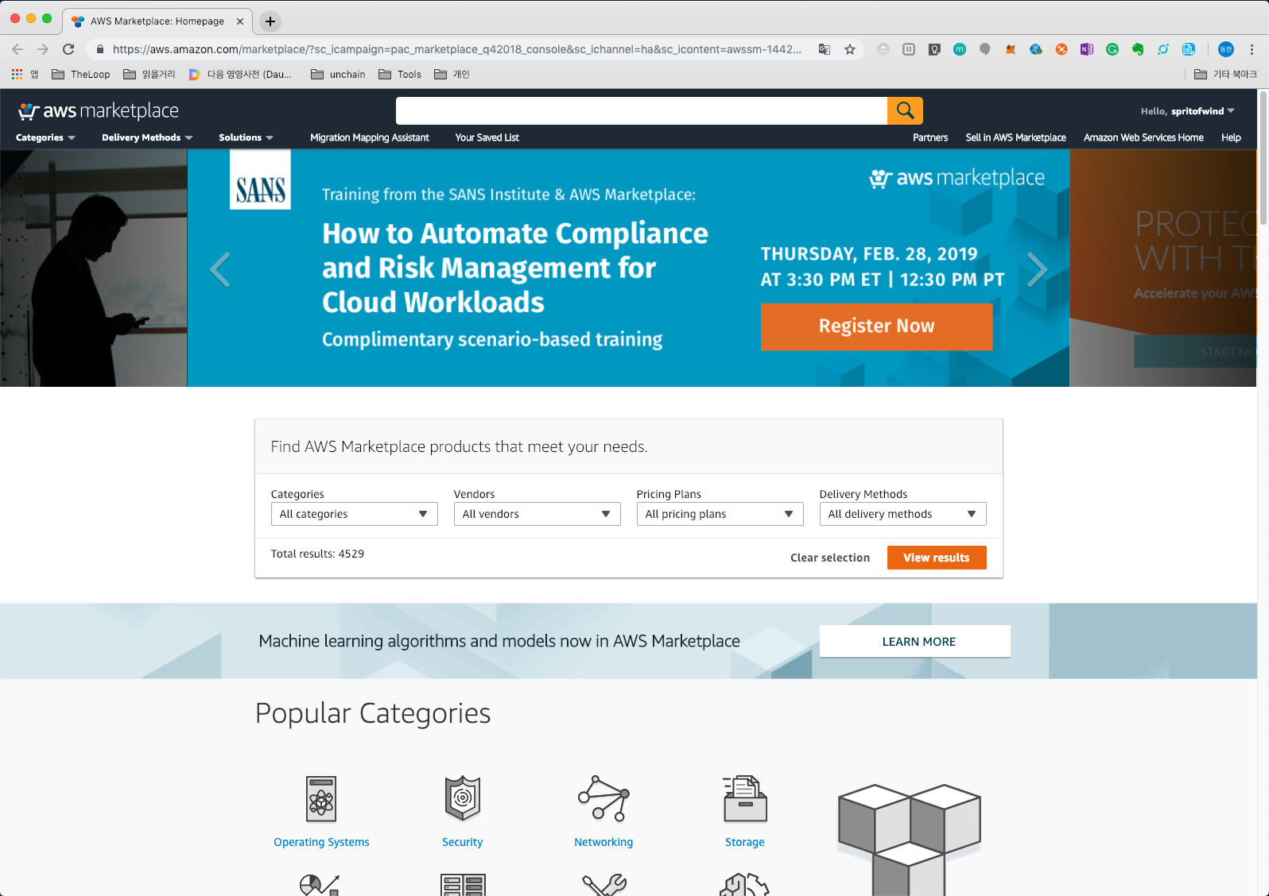The width and height of the screenshot is (1269, 896).
Task: Click the orange search magnifier button
Action: tap(905, 110)
